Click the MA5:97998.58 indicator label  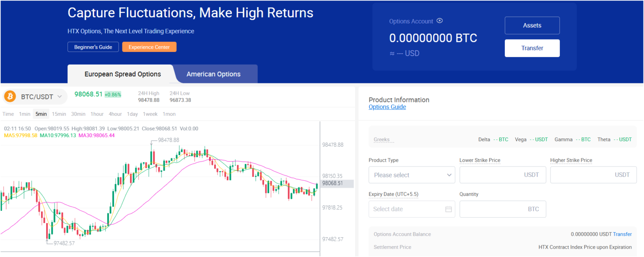point(21,135)
